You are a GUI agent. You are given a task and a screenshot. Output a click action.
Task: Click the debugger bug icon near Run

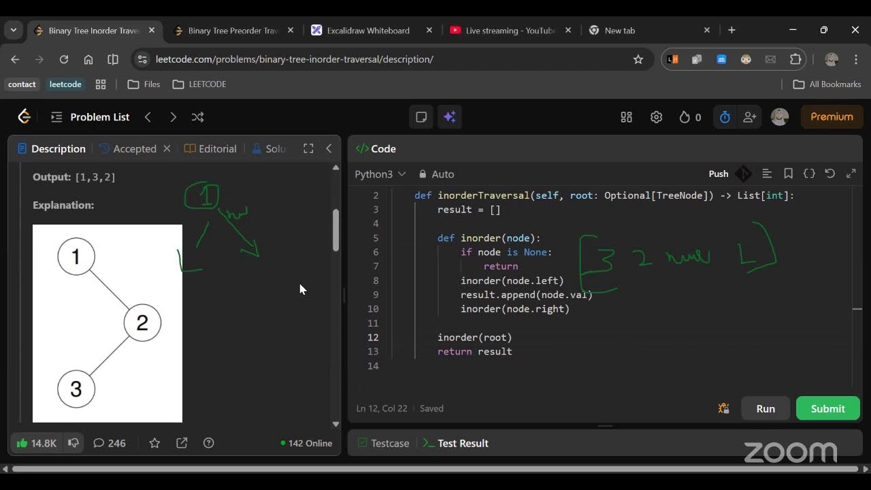tap(723, 408)
